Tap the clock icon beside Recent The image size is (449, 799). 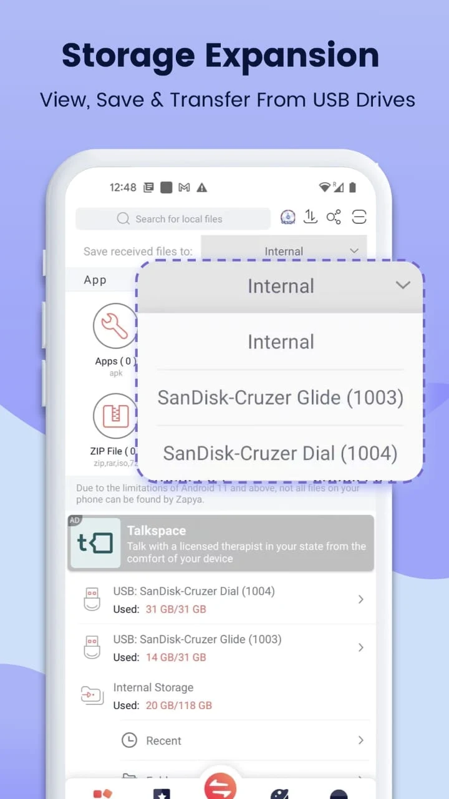(129, 740)
